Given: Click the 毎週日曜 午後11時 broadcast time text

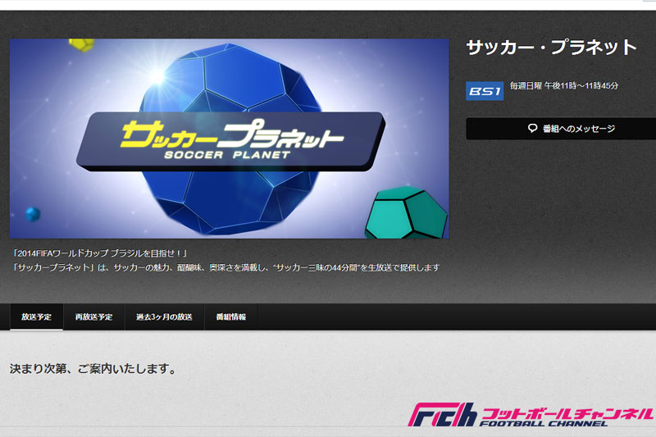Looking at the screenshot, I should tap(563, 86).
